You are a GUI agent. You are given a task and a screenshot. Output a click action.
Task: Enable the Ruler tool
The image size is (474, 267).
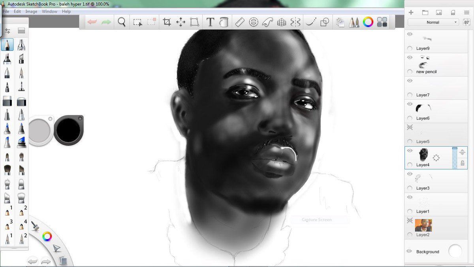[x=240, y=22]
